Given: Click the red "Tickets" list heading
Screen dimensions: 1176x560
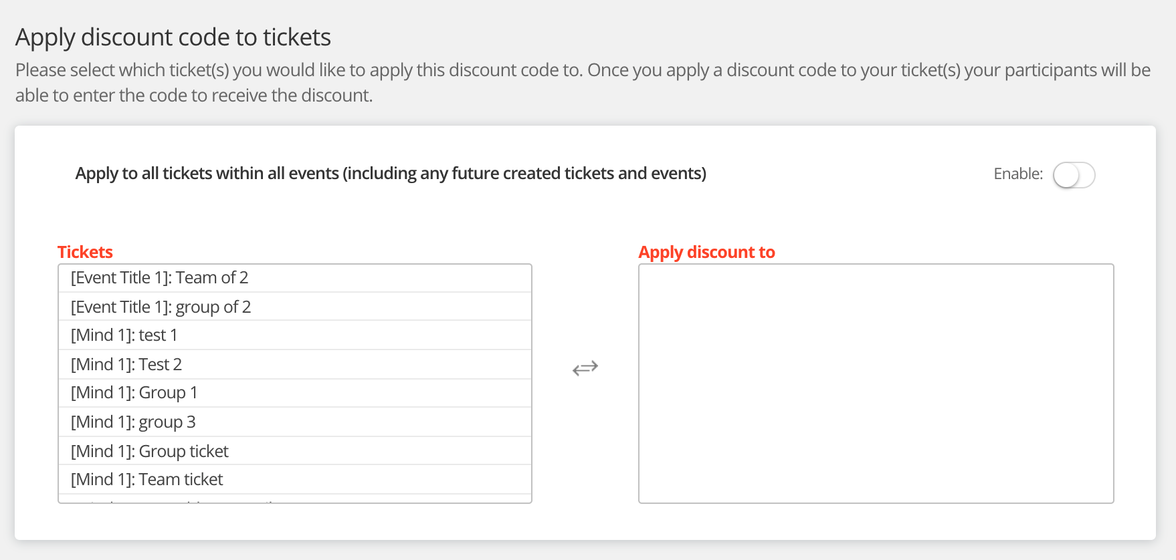Looking at the screenshot, I should (85, 252).
